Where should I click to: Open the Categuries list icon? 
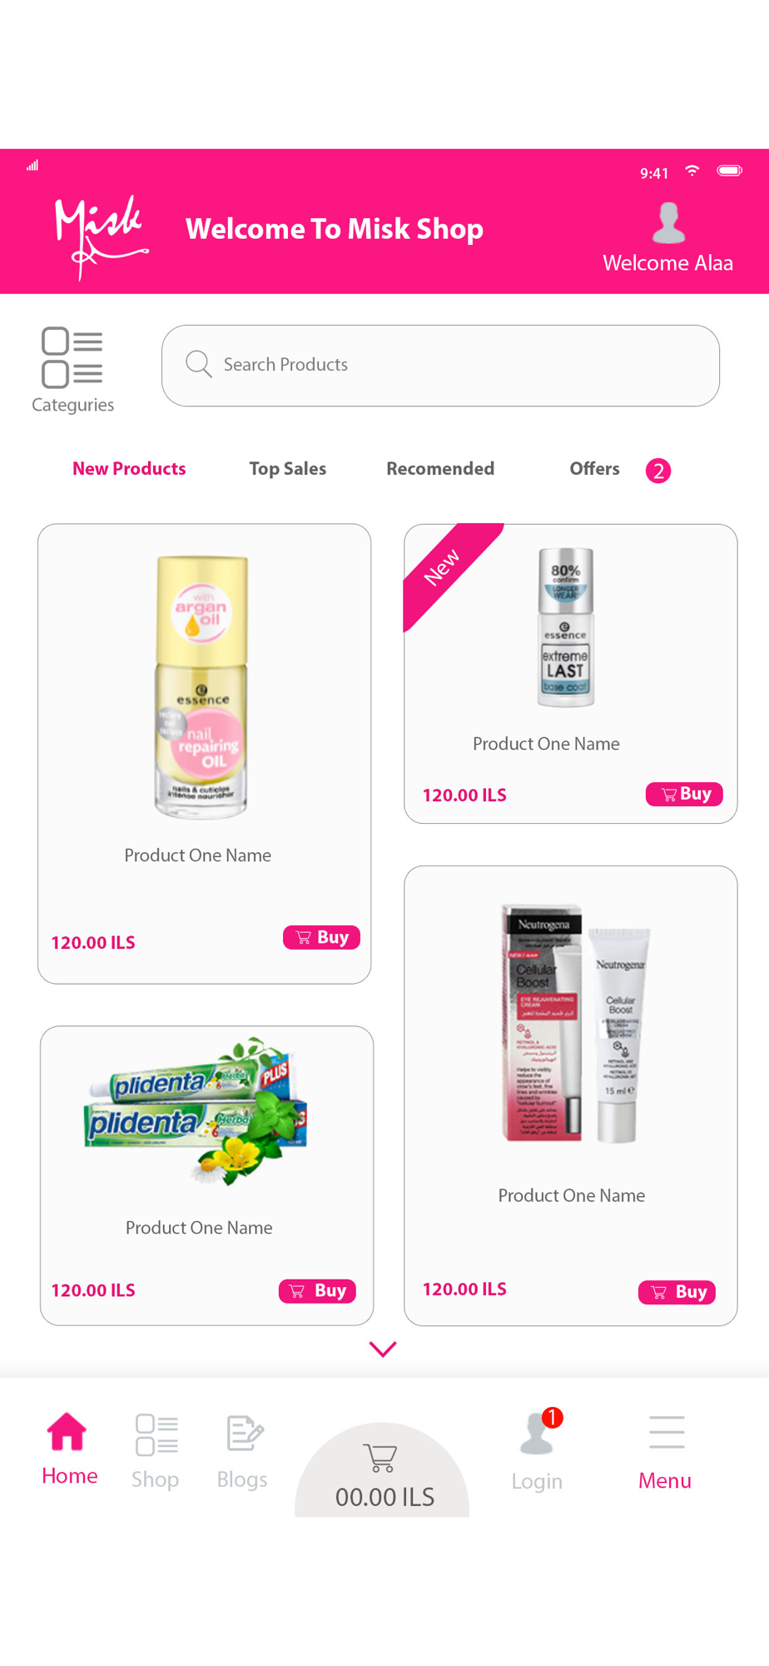[72, 358]
